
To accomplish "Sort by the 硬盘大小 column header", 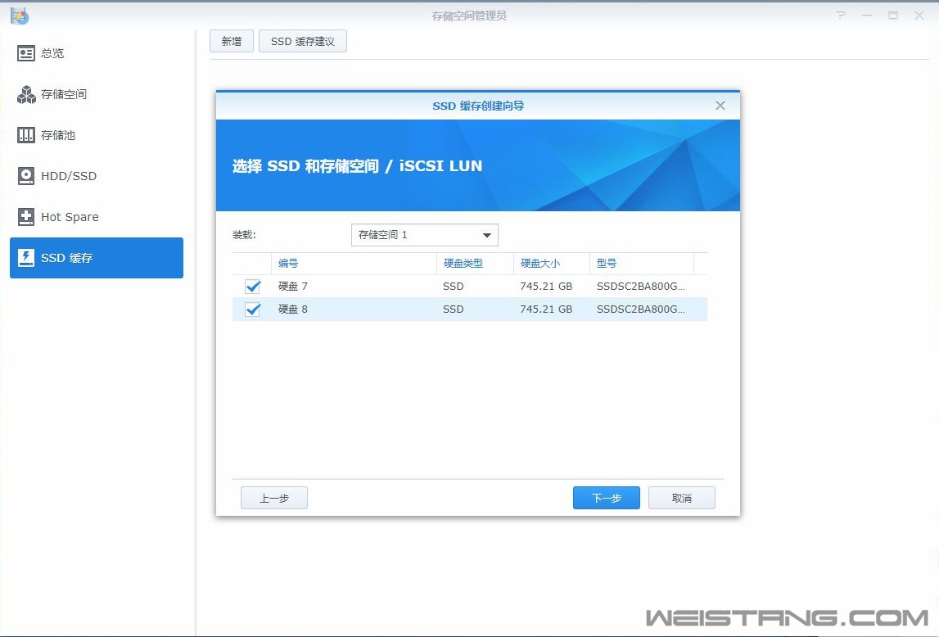I will coord(540,263).
